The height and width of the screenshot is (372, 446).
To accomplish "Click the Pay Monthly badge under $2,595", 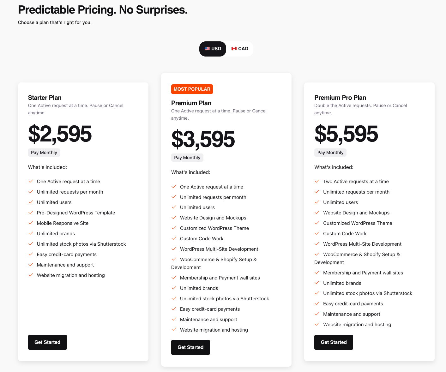I will click(x=44, y=152).
